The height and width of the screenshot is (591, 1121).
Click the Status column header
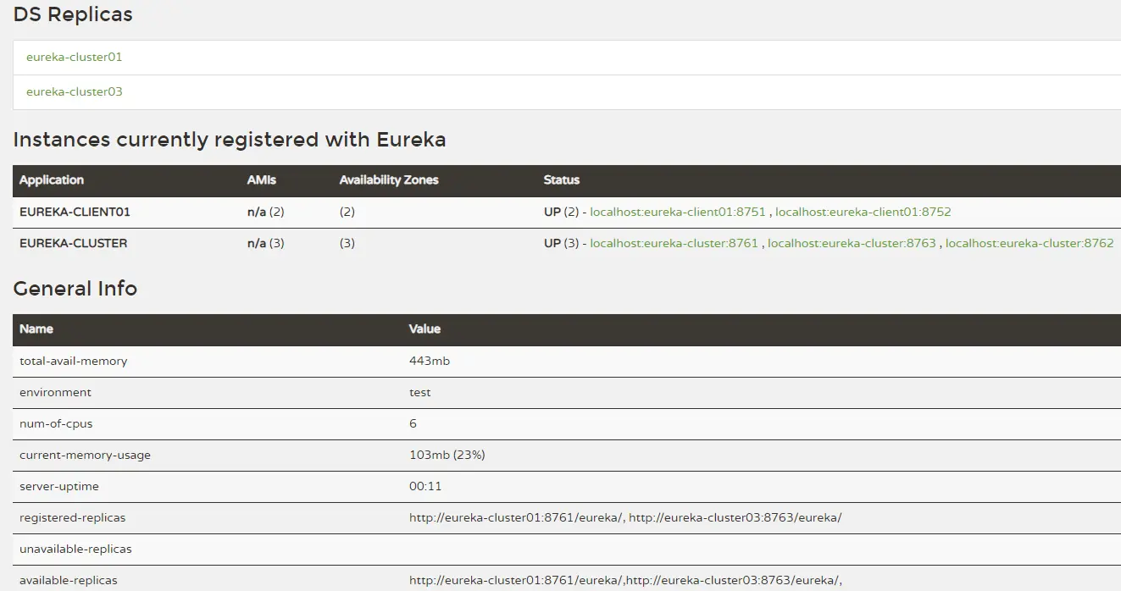pos(562,180)
